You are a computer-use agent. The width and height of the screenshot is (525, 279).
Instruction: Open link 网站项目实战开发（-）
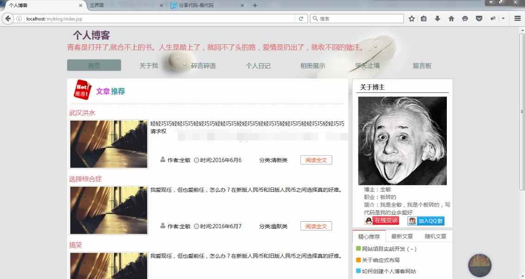[389, 249]
